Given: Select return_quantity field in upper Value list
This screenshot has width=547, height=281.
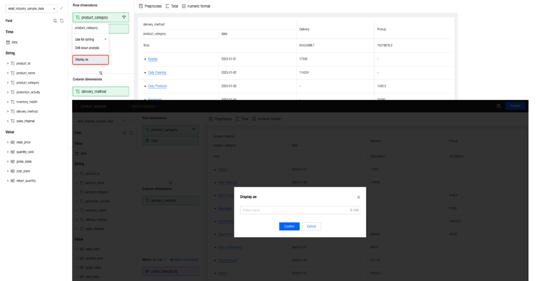Looking at the screenshot, I should (x=26, y=181).
